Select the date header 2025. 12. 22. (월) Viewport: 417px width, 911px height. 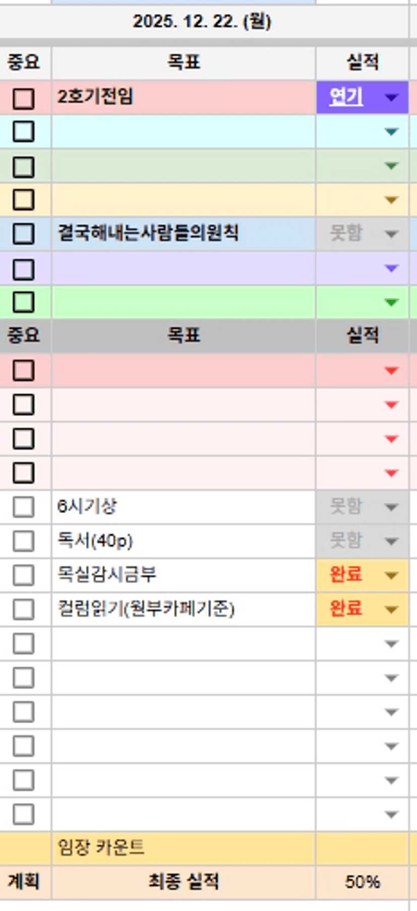(202, 22)
